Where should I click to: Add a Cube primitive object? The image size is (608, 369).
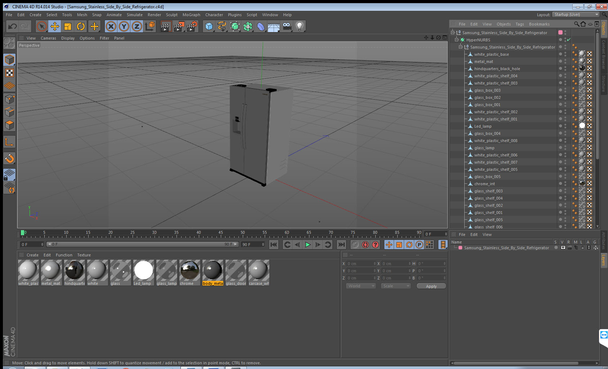pos(209,26)
